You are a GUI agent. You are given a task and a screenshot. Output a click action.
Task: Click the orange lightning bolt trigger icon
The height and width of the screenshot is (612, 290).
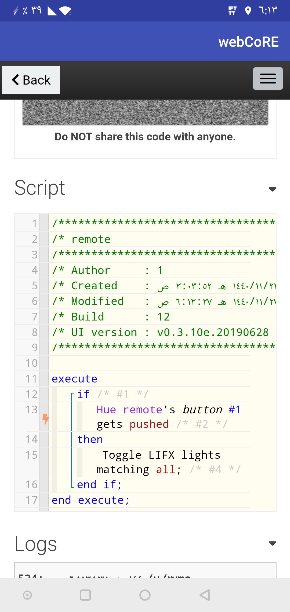pyautogui.click(x=46, y=419)
